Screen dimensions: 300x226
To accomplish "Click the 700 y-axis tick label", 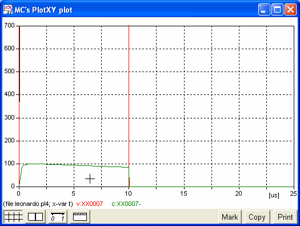I will (x=9, y=25).
